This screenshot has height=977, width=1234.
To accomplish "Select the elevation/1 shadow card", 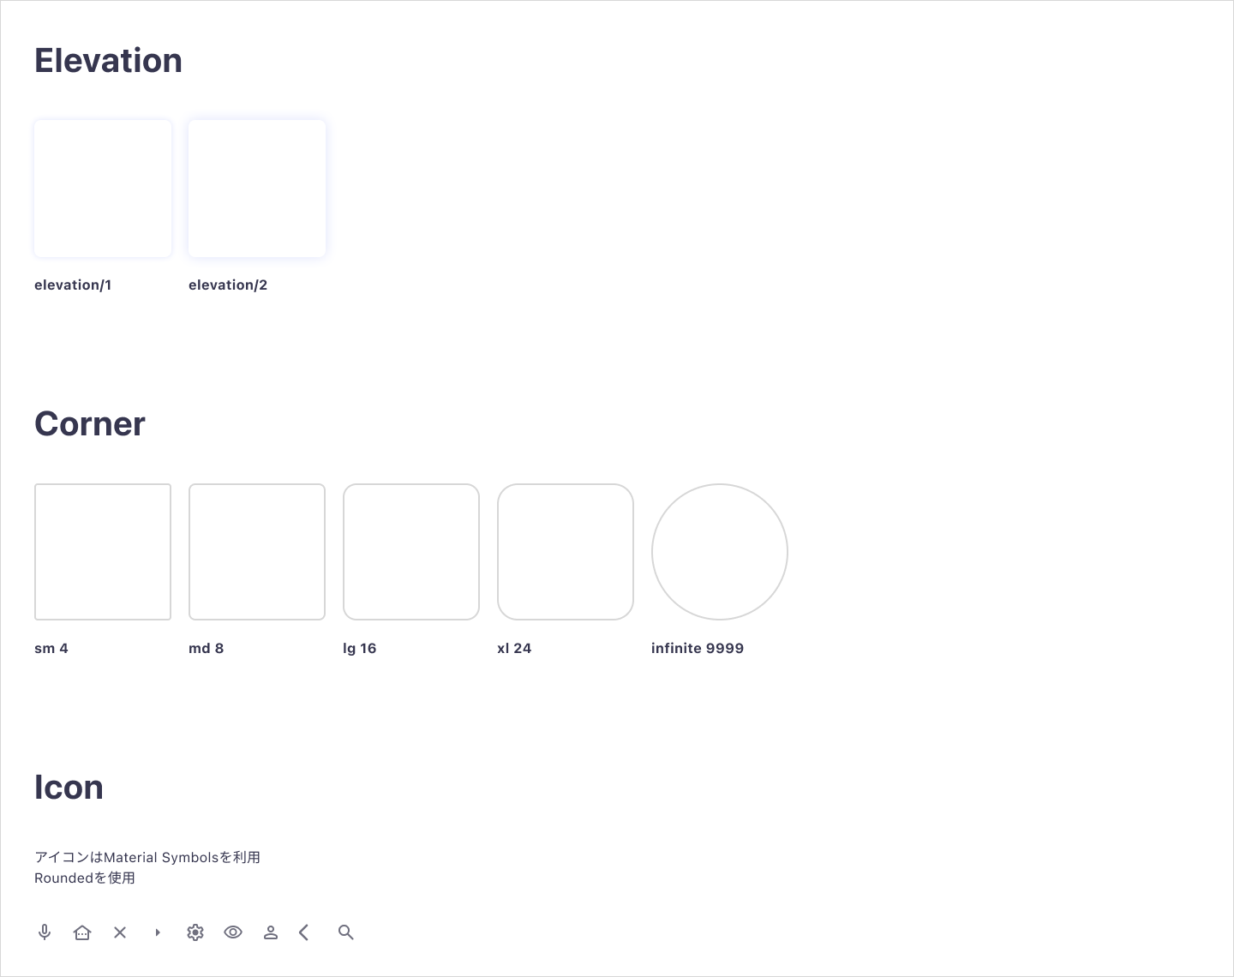I will [x=103, y=189].
